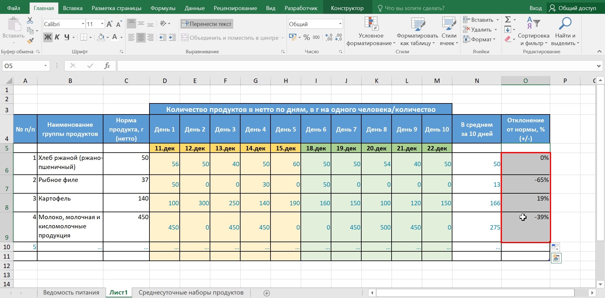Open the font name Calibri dropdown

pos(83,24)
